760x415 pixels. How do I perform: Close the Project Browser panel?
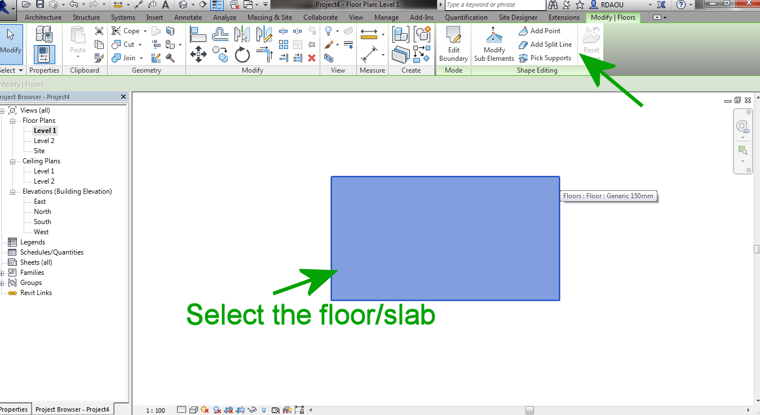124,97
